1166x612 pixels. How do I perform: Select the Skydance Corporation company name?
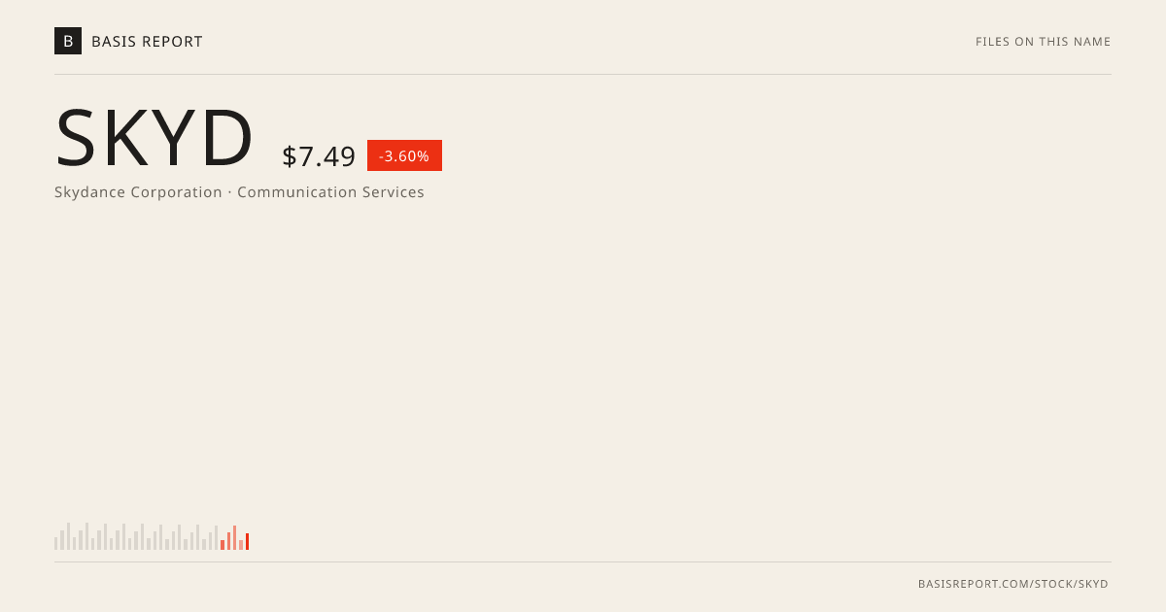tap(138, 192)
